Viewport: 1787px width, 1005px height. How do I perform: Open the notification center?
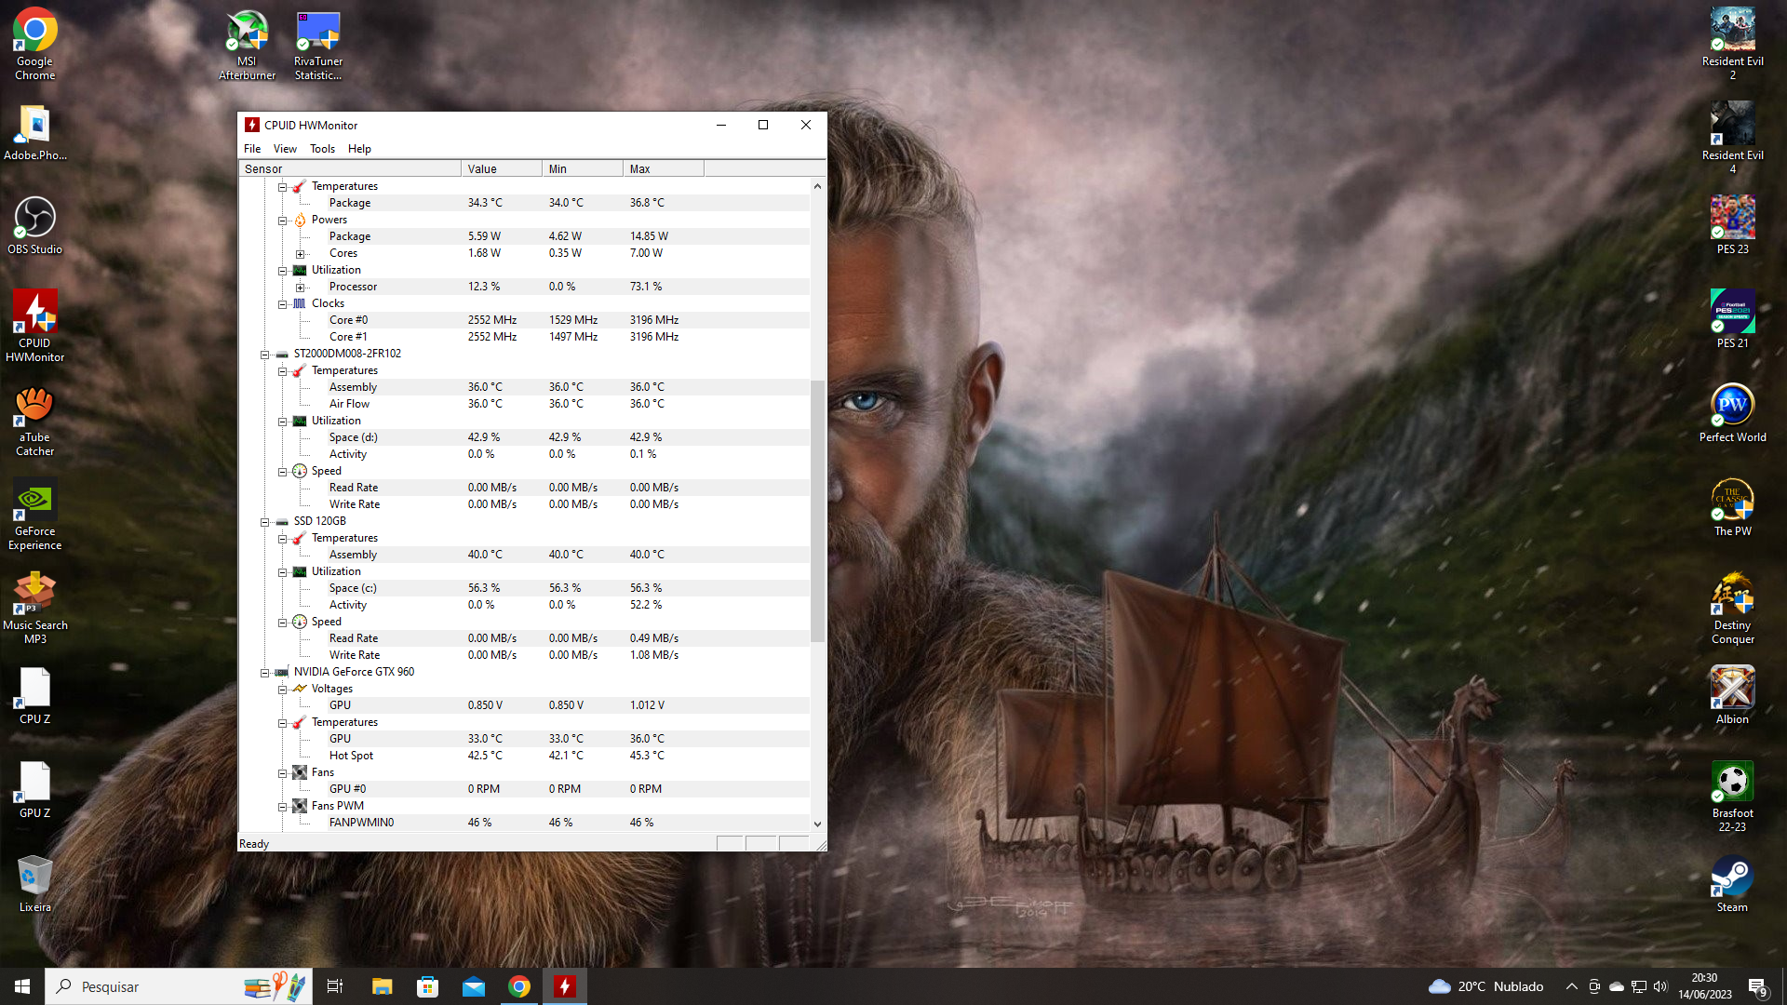point(1757,986)
